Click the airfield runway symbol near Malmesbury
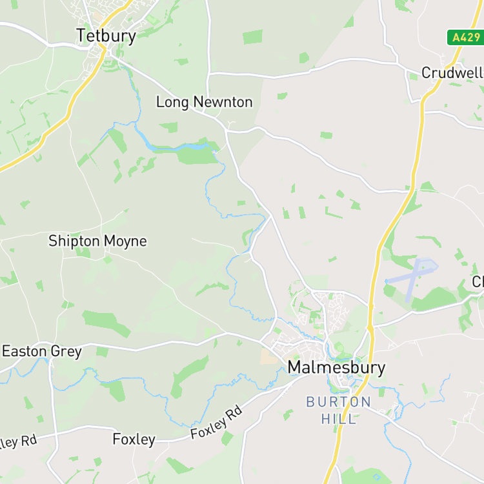Viewport: 484px width, 484px height. point(412,279)
